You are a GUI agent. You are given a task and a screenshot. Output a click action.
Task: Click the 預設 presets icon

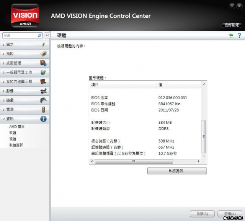pos(43,54)
